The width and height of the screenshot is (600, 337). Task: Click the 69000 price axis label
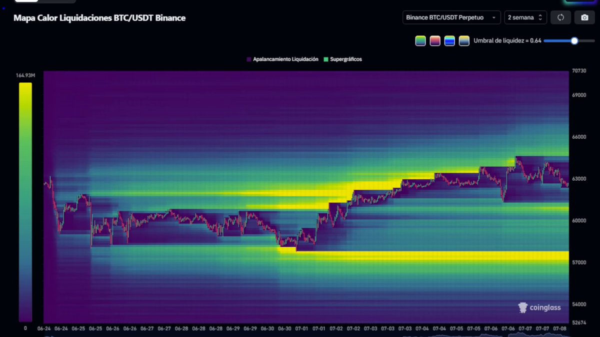(x=579, y=95)
